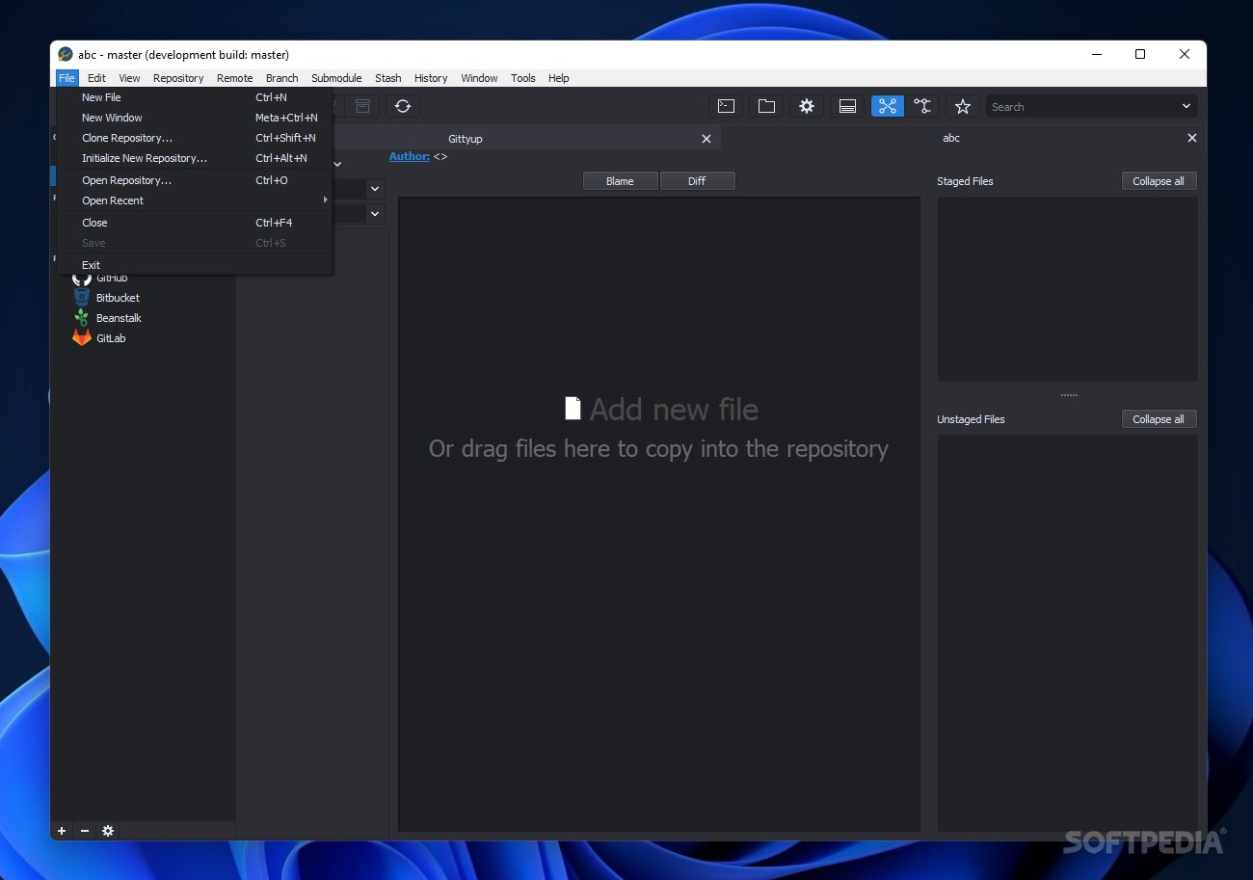
Task: Close the Gittyup tab
Action: click(706, 139)
